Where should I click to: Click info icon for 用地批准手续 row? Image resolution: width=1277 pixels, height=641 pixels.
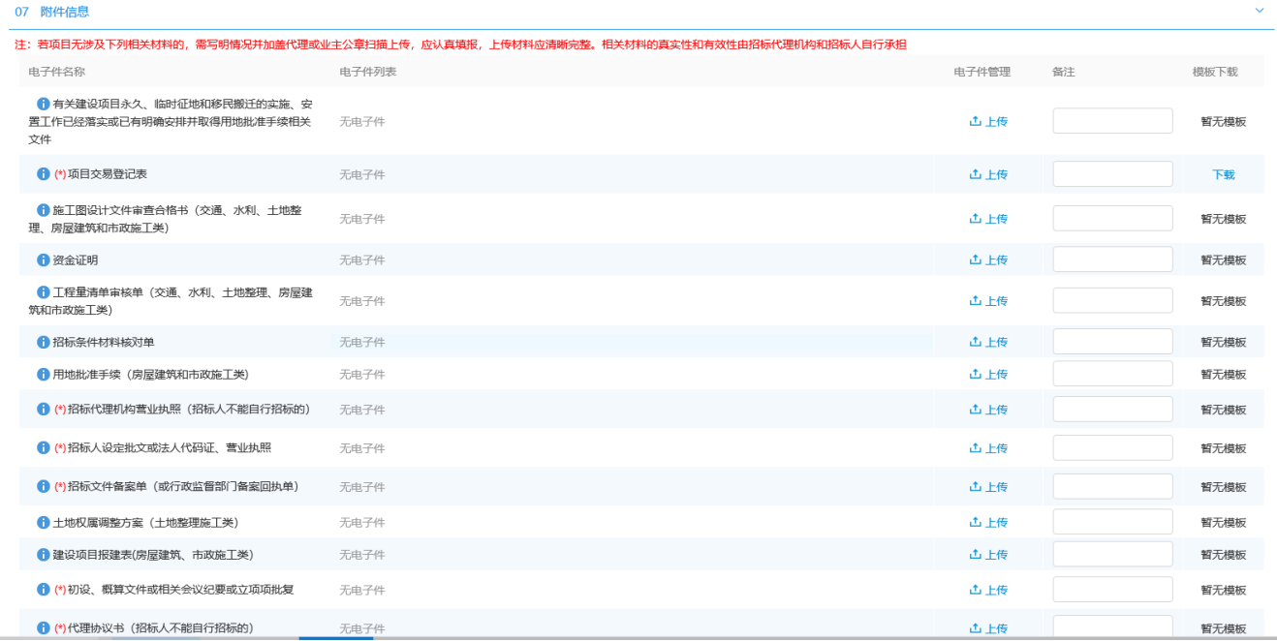pyautogui.click(x=44, y=375)
